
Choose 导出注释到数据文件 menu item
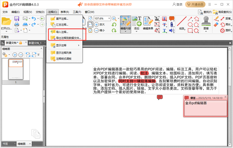[x=64, y=38]
